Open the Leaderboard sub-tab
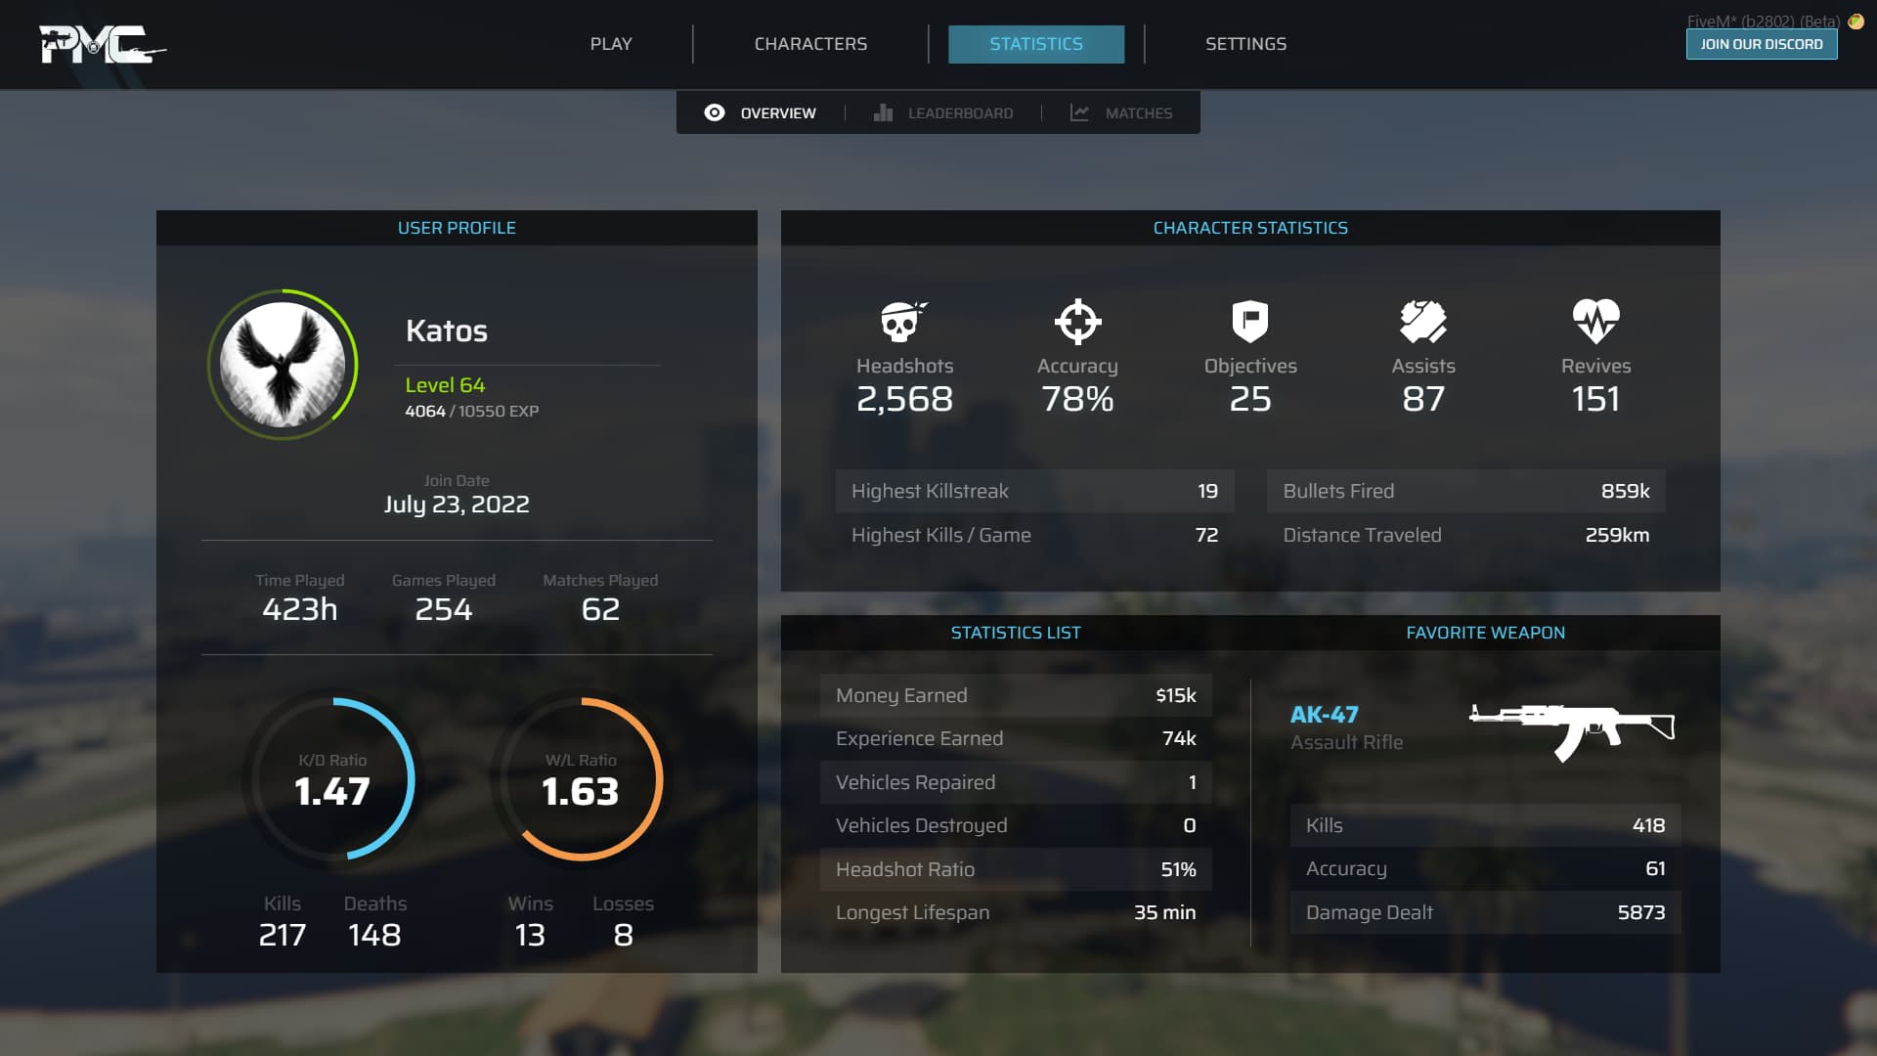Image resolution: width=1877 pixels, height=1056 pixels. 959,113
